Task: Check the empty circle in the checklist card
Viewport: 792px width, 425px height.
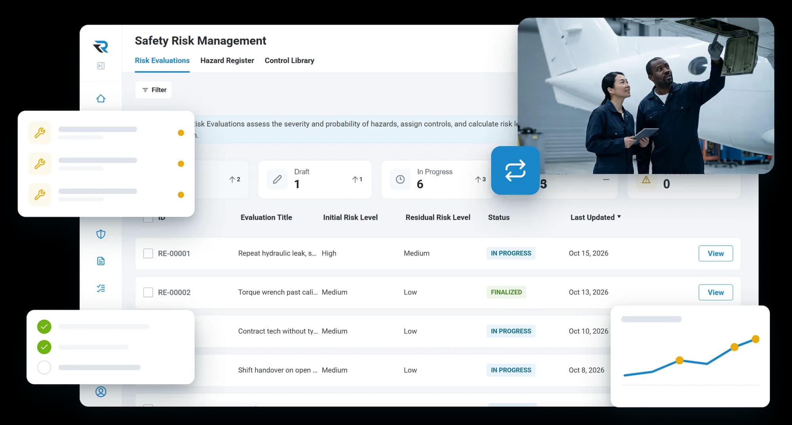Action: 44,368
